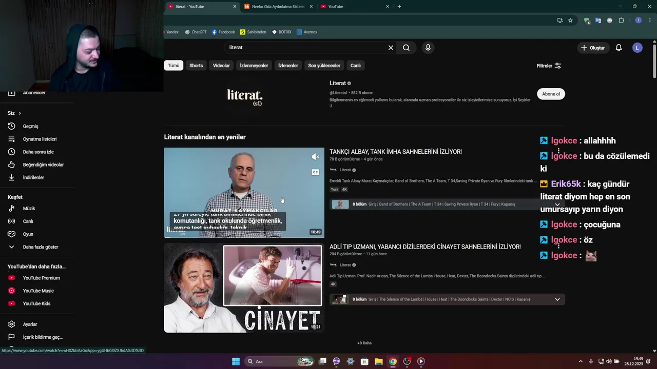Image resolution: width=657 pixels, height=369 pixels.
Task: Subscribe with the Abone ol button
Action: click(551, 94)
